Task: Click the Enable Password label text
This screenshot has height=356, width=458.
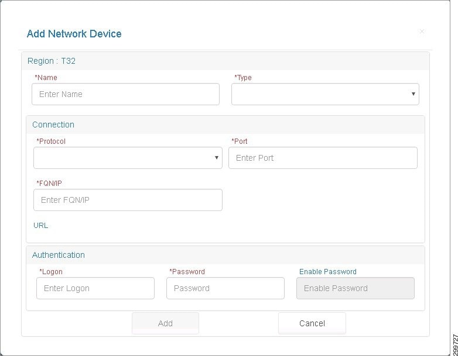Action: (x=328, y=271)
